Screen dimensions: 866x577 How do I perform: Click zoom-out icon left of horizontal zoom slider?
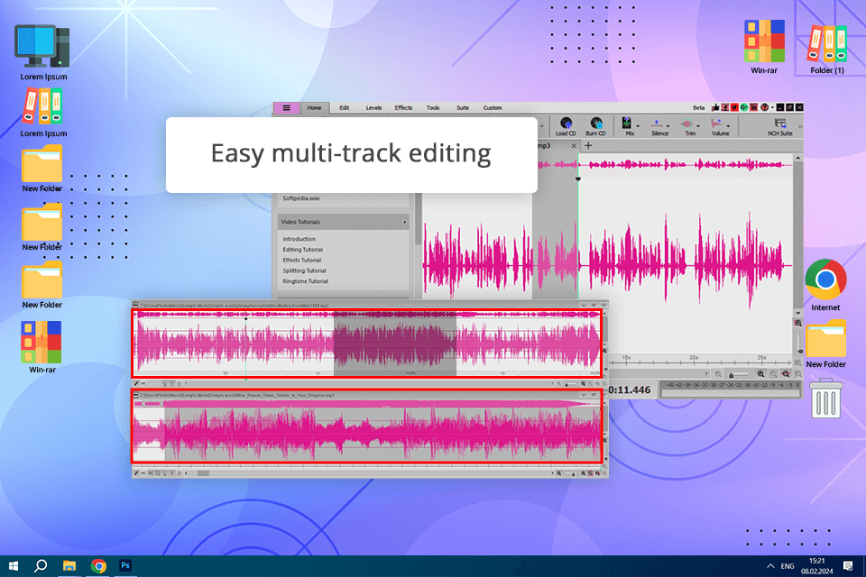[x=718, y=374]
